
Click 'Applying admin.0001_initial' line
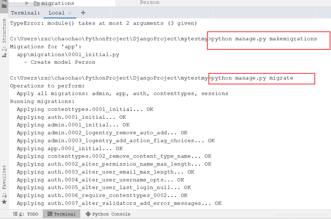coord(73,125)
